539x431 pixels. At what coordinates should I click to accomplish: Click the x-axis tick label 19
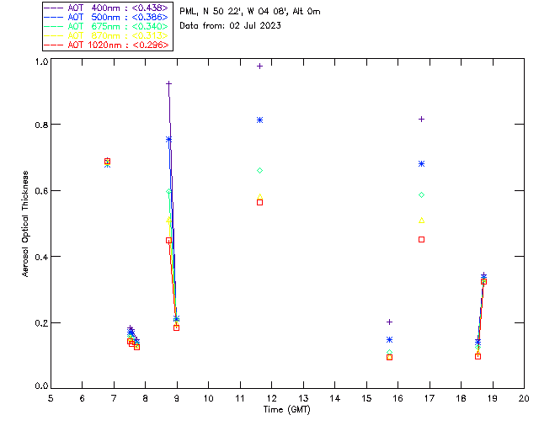[493, 398]
